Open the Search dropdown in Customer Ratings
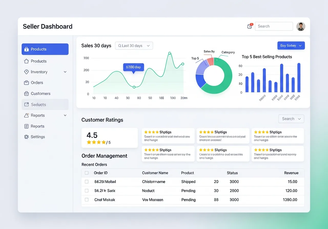Screen dimensions: 328x229 tap(291, 119)
